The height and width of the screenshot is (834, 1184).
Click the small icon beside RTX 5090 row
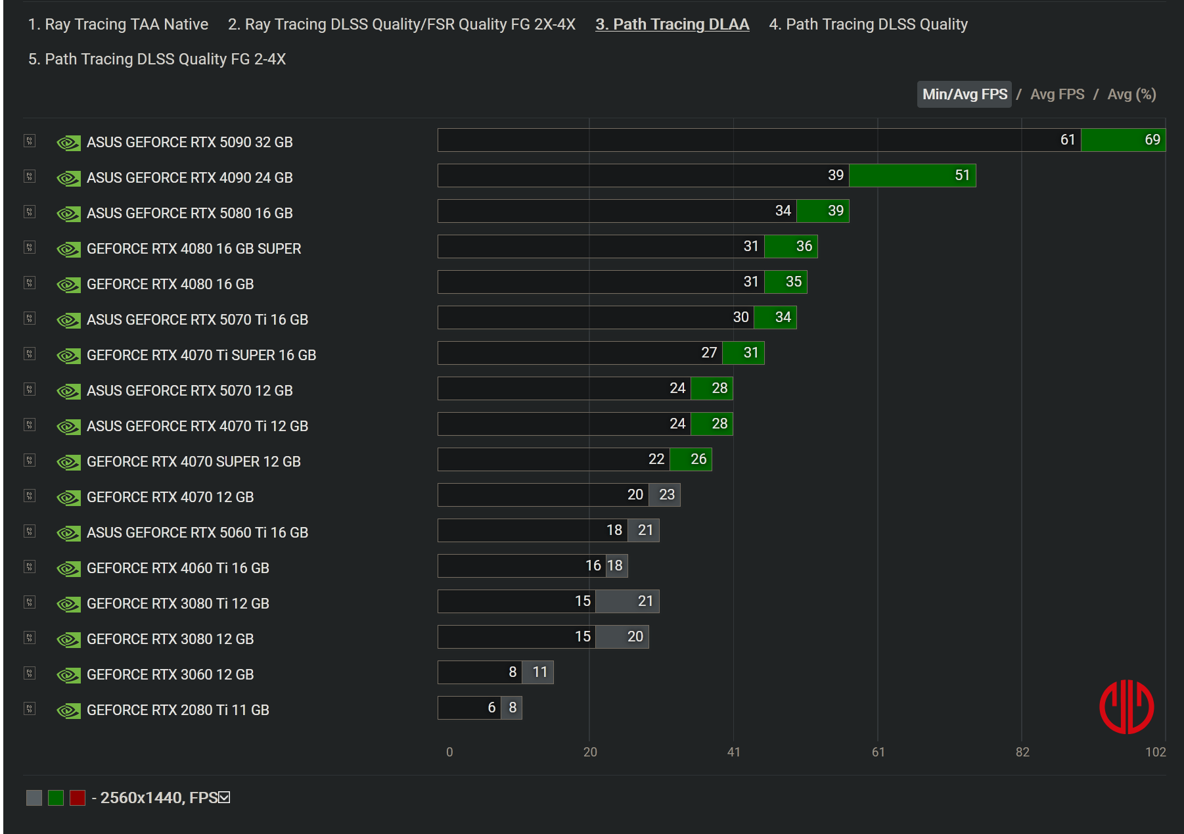pos(30,141)
